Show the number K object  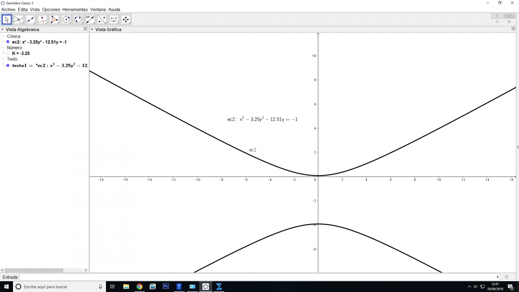(8, 53)
